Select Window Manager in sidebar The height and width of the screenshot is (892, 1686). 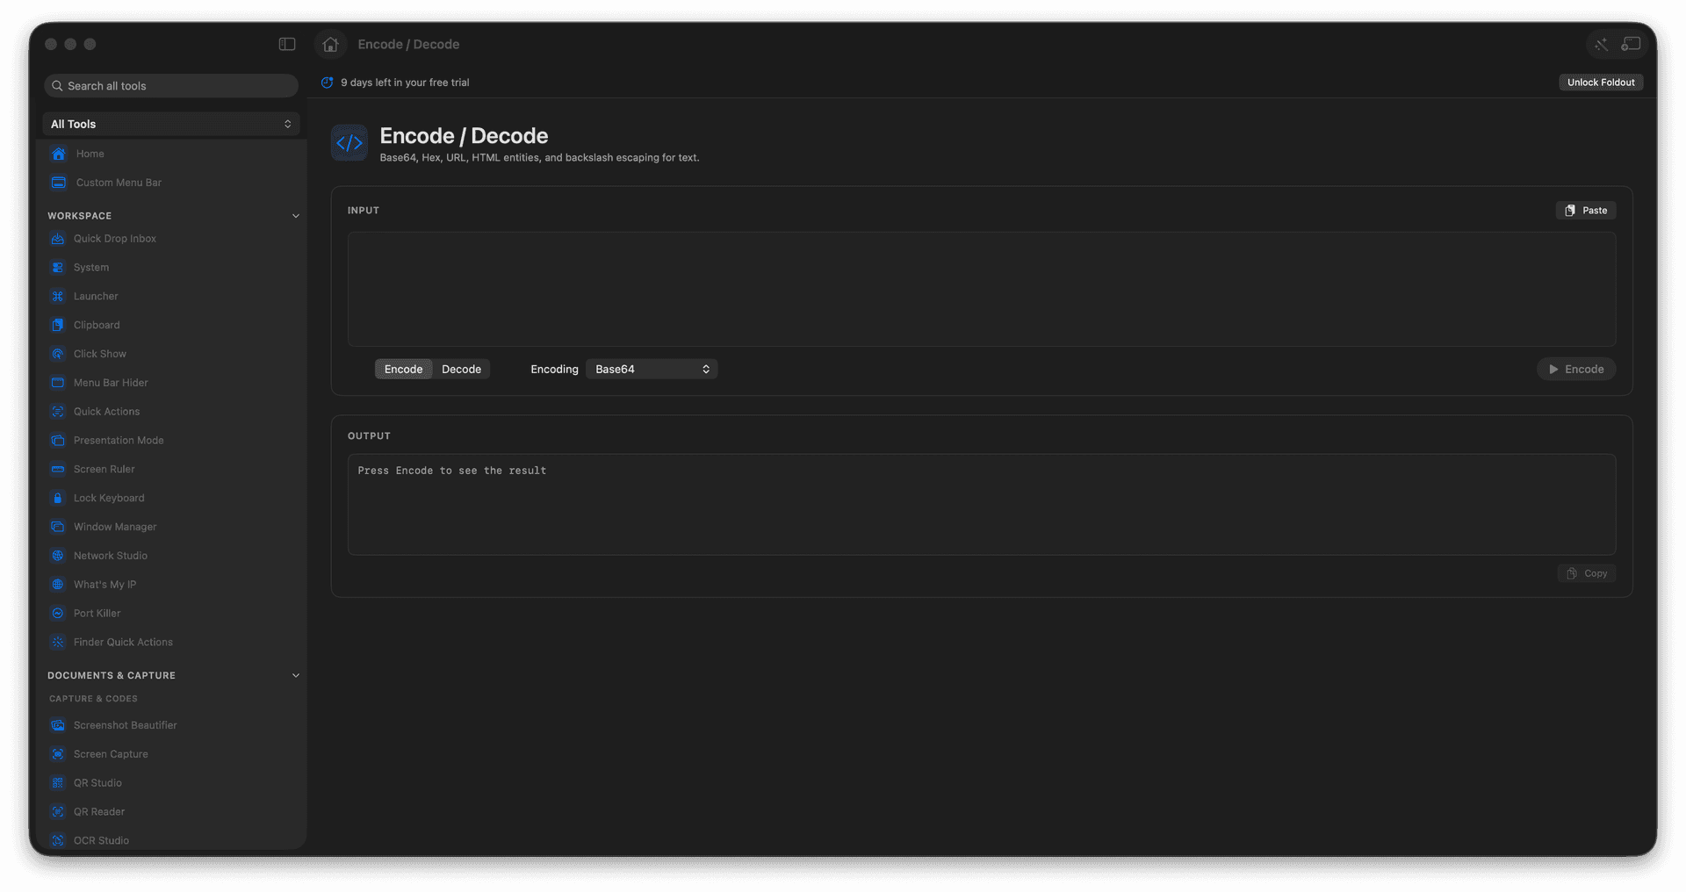coord(115,527)
